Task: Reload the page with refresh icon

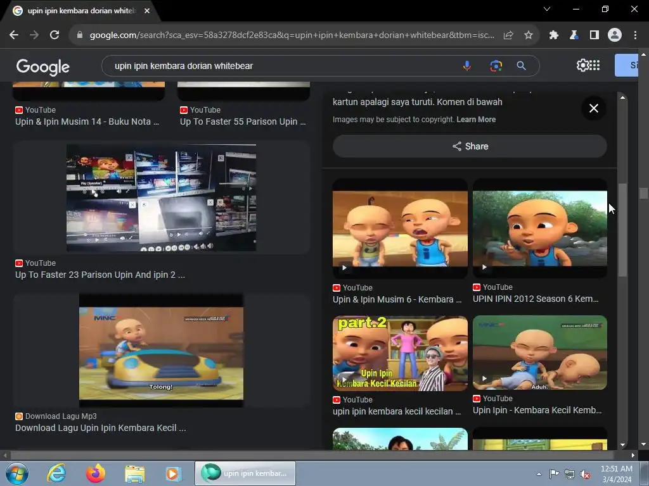Action: pos(55,35)
